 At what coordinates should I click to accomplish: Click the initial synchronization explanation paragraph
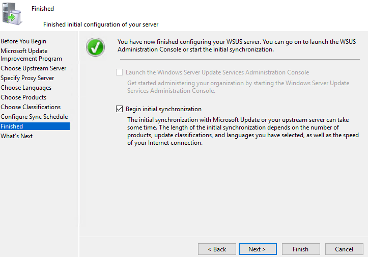tap(243, 131)
